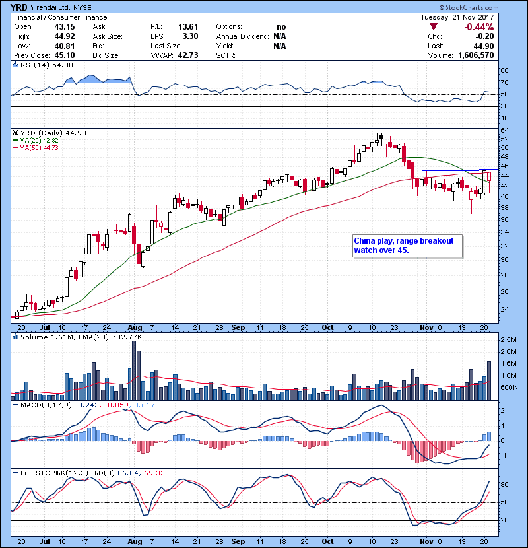Click the tallest volume bar in early August
528x548 pixels.
coord(134,370)
